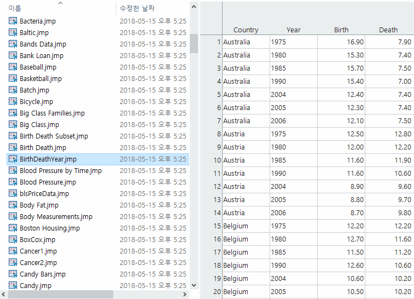
Task: Click the Bank Loan.jmp file icon
Action: coord(13,55)
